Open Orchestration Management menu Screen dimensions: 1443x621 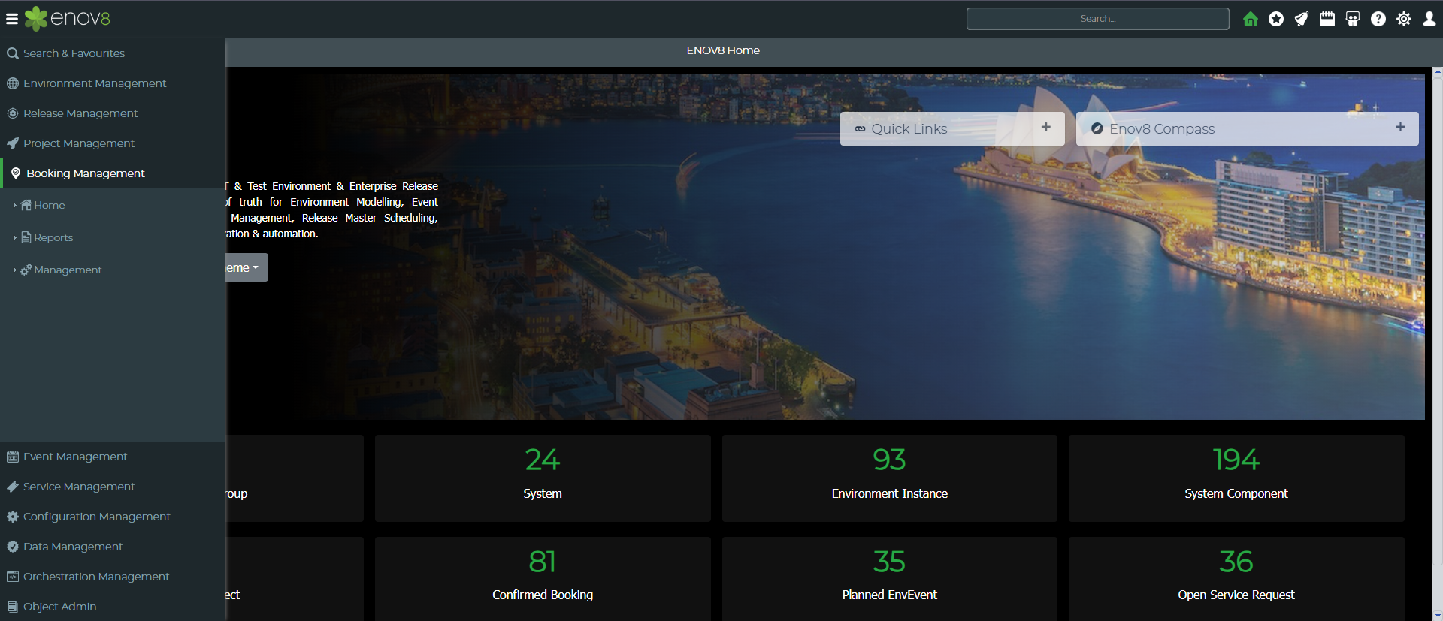click(113, 577)
